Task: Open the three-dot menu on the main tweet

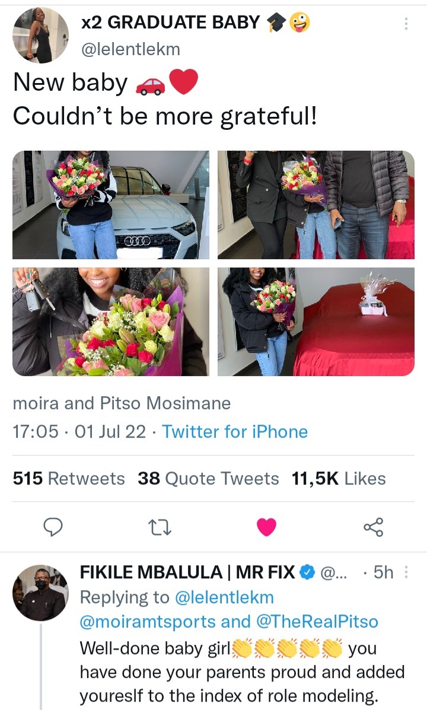Action: point(406,24)
